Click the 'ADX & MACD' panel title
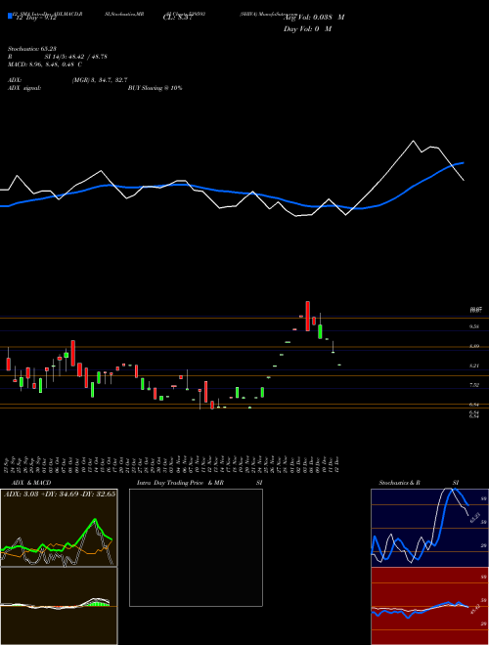This screenshot has height=645, width=489. coord(31,483)
